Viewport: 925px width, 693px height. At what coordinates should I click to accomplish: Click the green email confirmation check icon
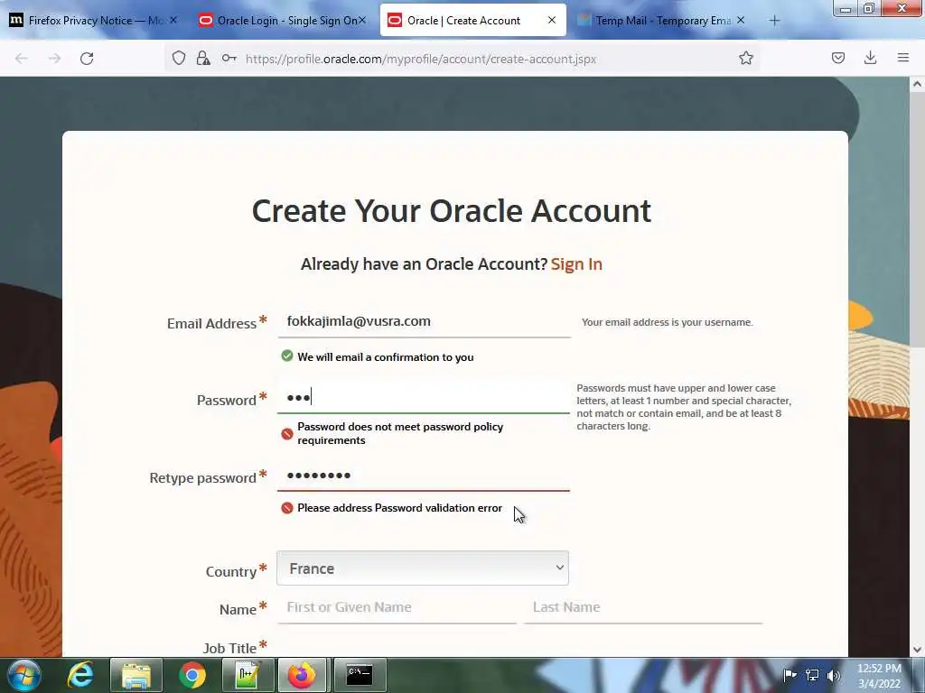pos(287,356)
